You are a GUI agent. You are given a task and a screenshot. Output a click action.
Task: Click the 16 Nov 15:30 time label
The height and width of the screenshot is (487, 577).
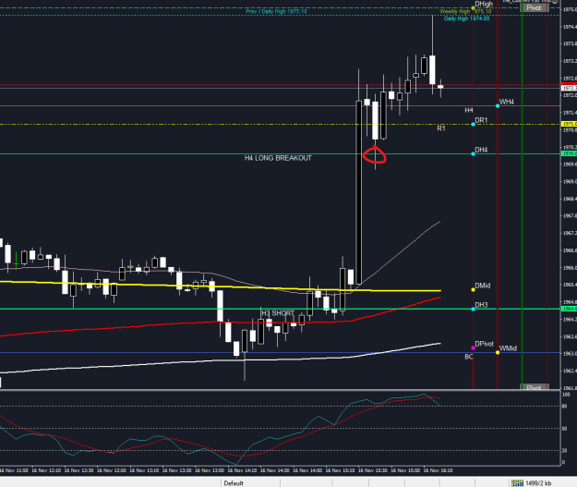click(372, 470)
